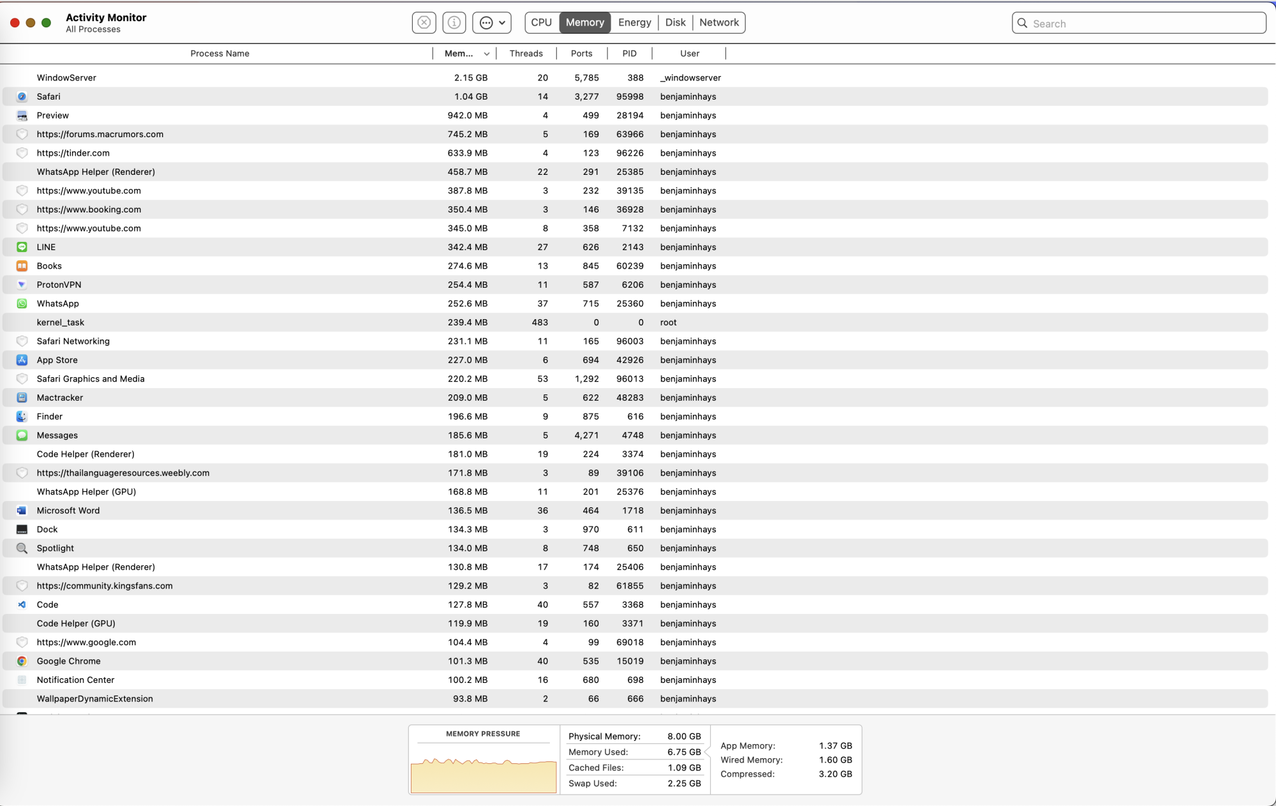
Task: Click the Google Chrome icon in the list
Action: 22,661
